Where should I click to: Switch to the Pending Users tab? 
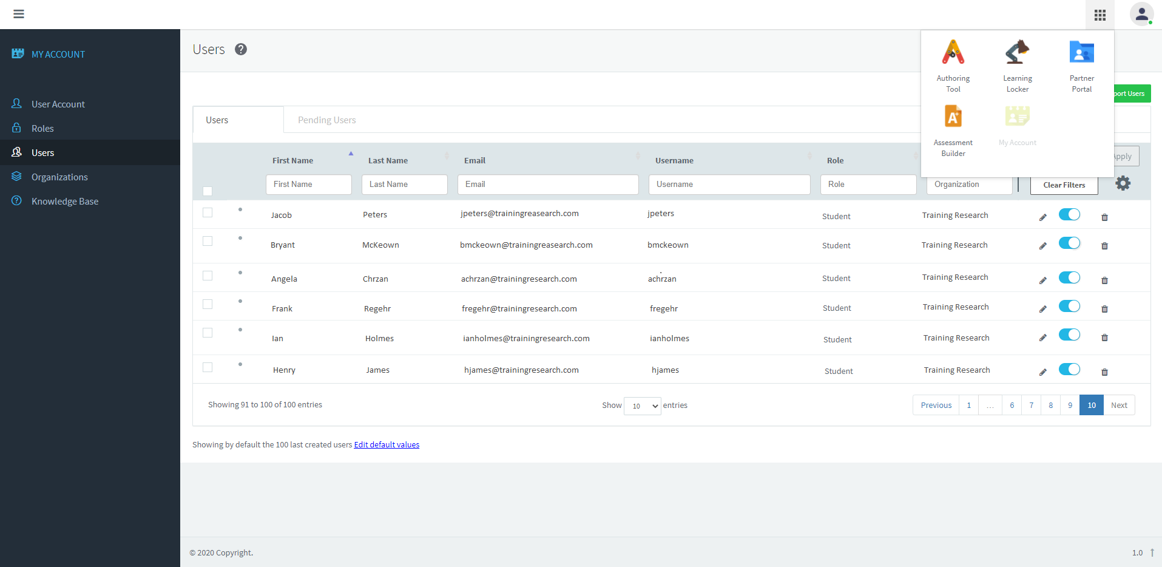326,120
